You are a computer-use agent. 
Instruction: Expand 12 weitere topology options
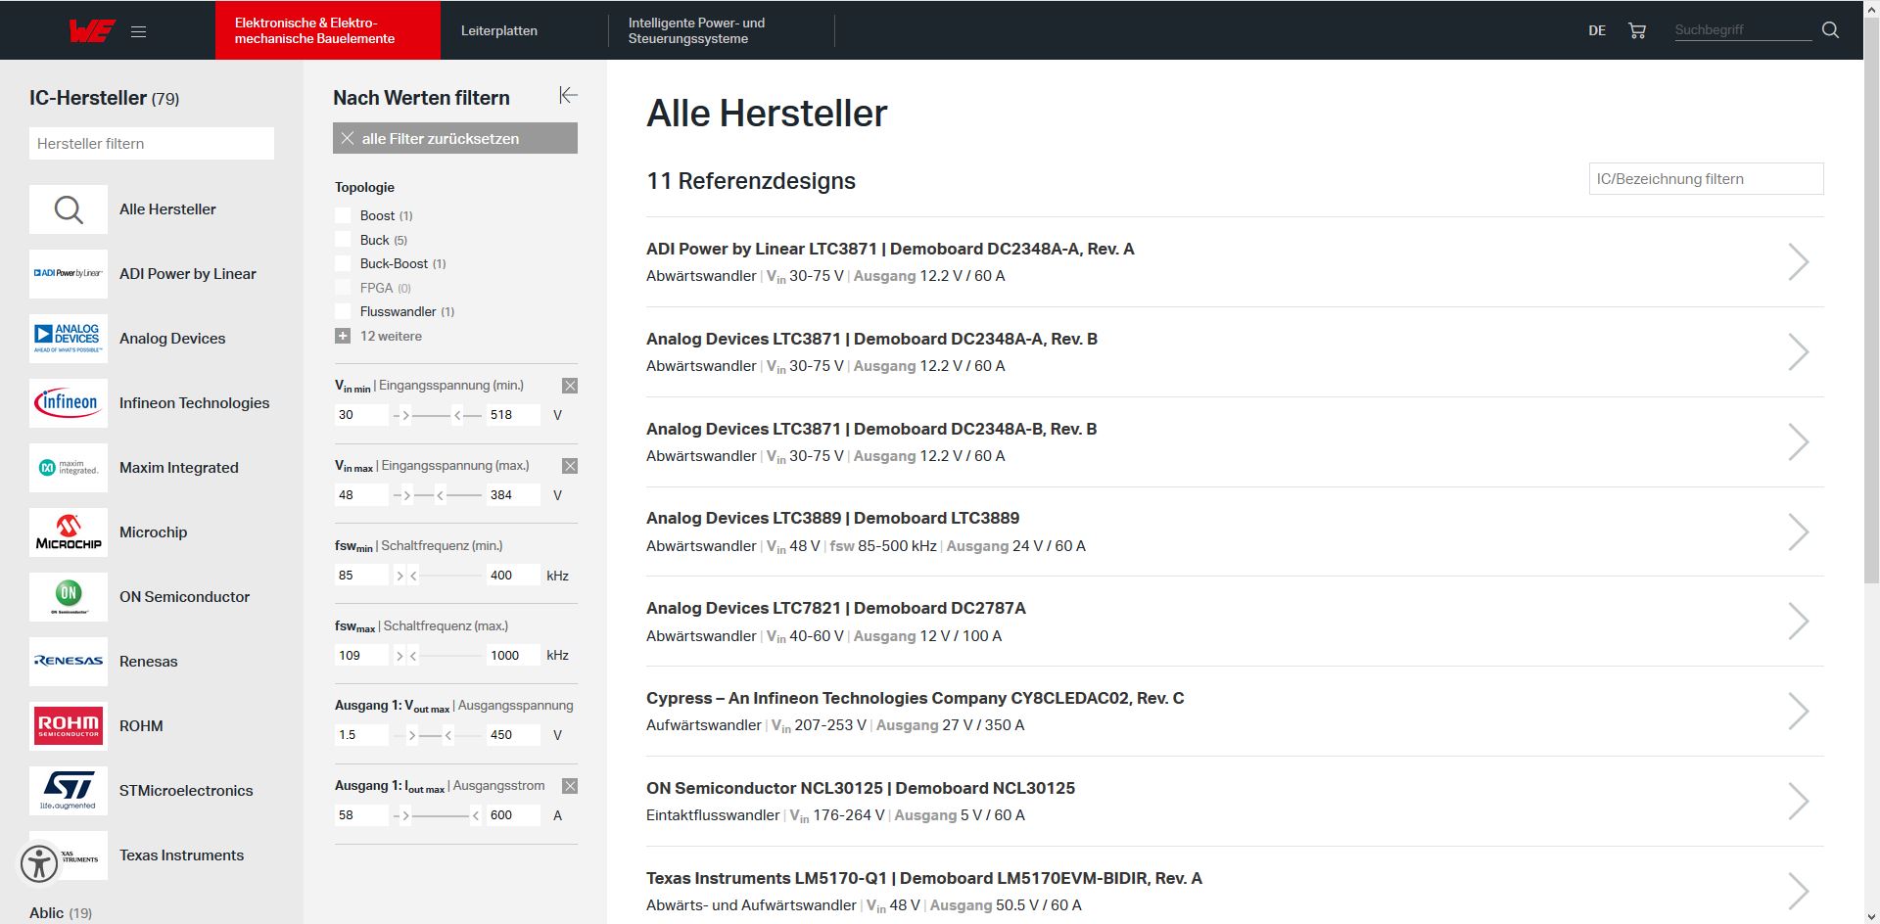379,336
